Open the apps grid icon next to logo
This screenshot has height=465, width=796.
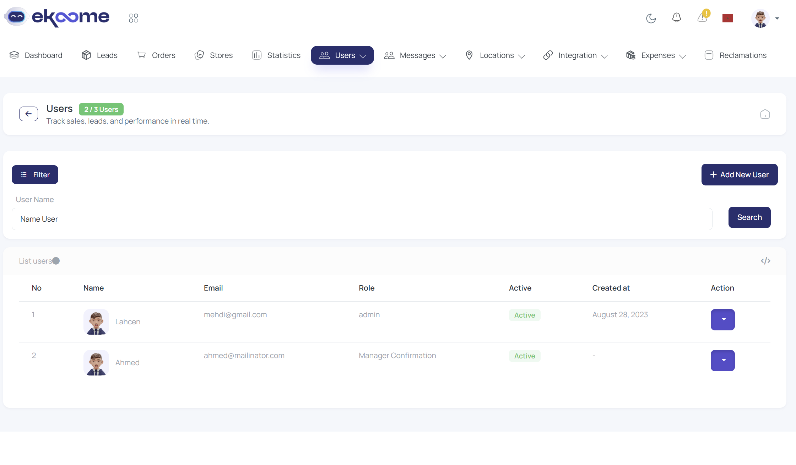click(134, 18)
